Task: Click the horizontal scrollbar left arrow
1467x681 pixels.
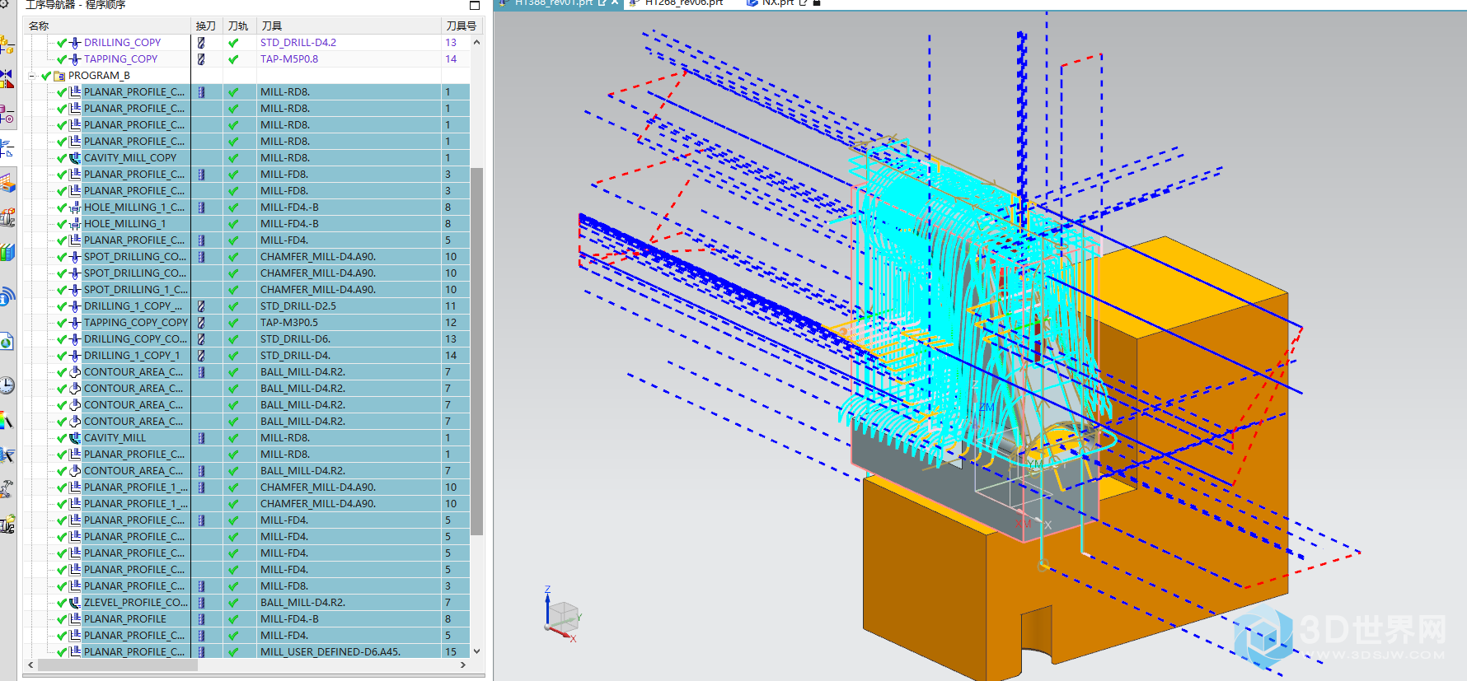Action: (x=30, y=665)
